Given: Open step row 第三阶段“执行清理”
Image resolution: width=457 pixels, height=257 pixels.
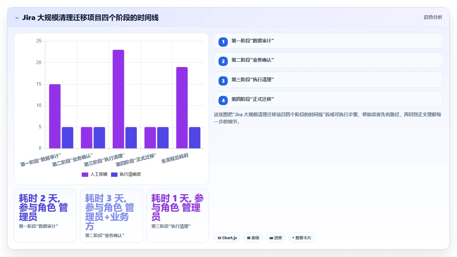Looking at the screenshot, I should (328, 80).
